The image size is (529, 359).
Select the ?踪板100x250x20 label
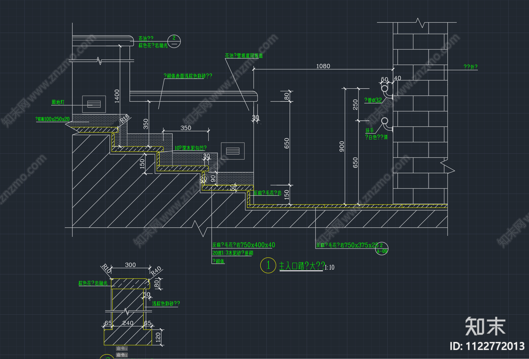(x=53, y=119)
